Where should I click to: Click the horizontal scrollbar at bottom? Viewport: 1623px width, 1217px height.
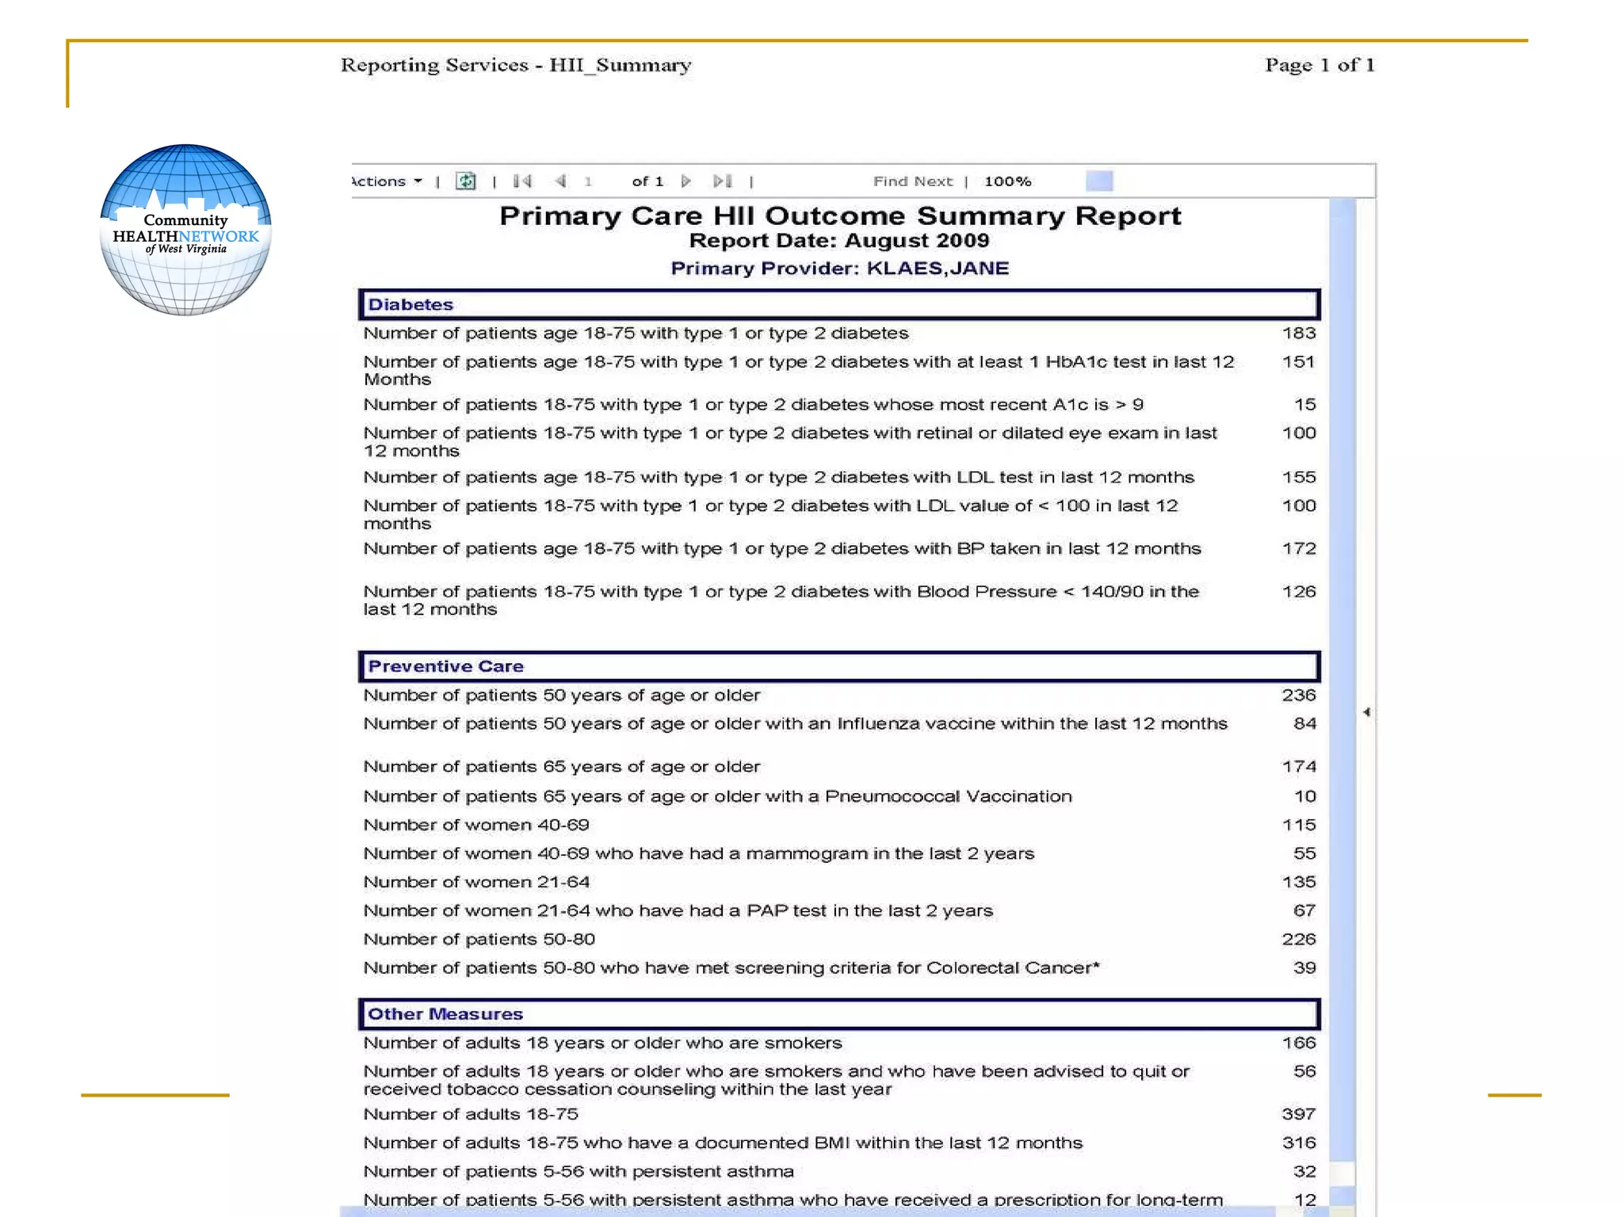point(808,1211)
